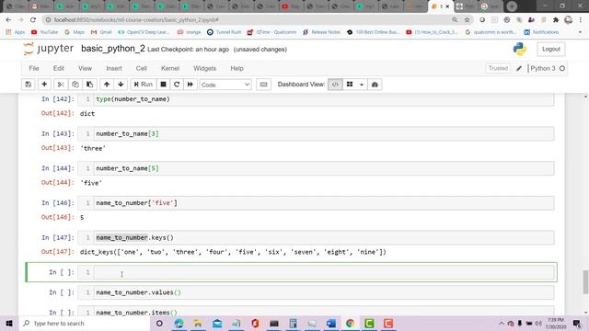Click the type(number_to_name) cell
The width and height of the screenshot is (589, 331).
324,99
